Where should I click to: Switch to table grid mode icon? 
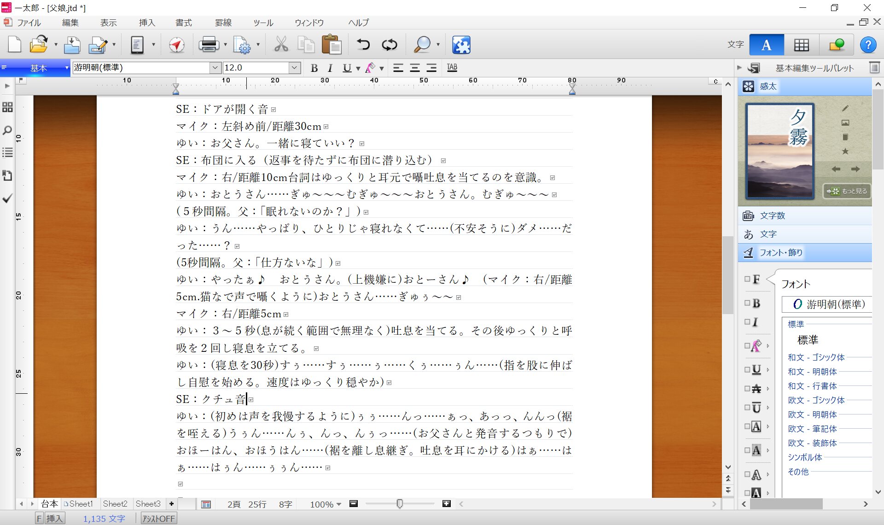point(801,45)
